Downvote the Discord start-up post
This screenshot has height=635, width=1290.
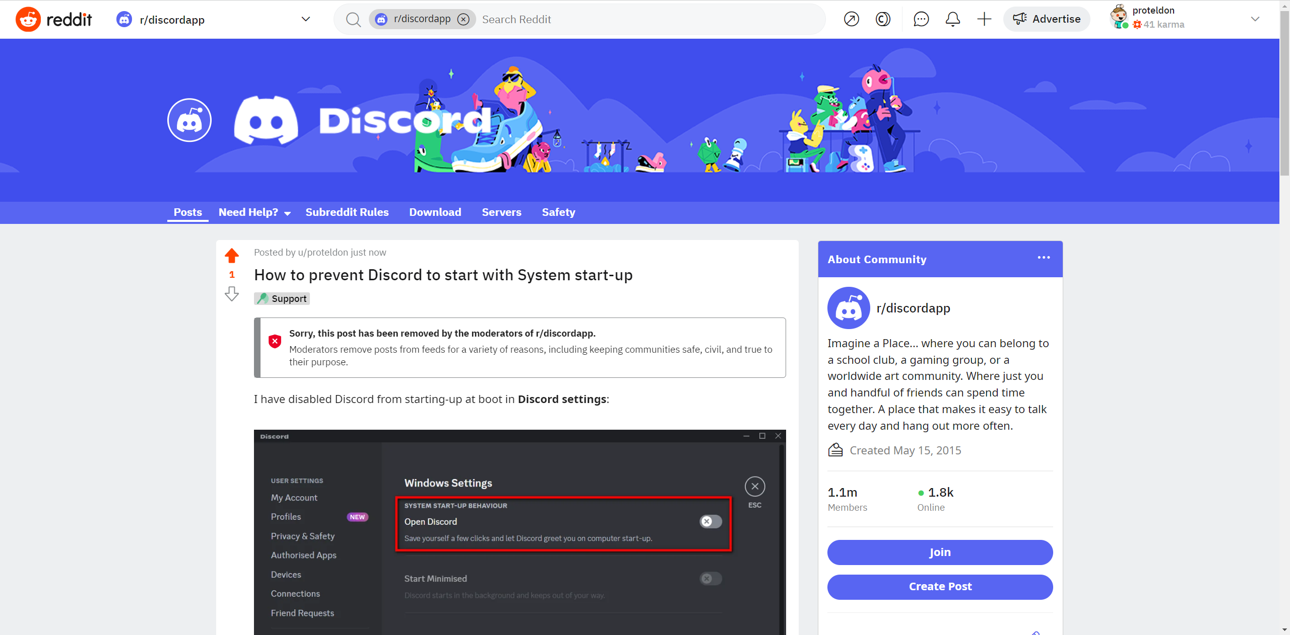click(x=232, y=294)
